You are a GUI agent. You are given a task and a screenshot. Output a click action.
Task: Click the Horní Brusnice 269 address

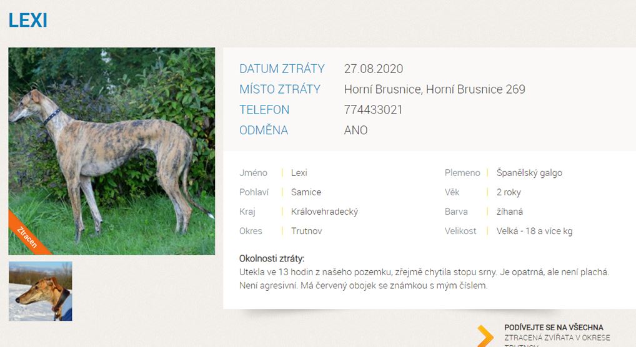(434, 89)
